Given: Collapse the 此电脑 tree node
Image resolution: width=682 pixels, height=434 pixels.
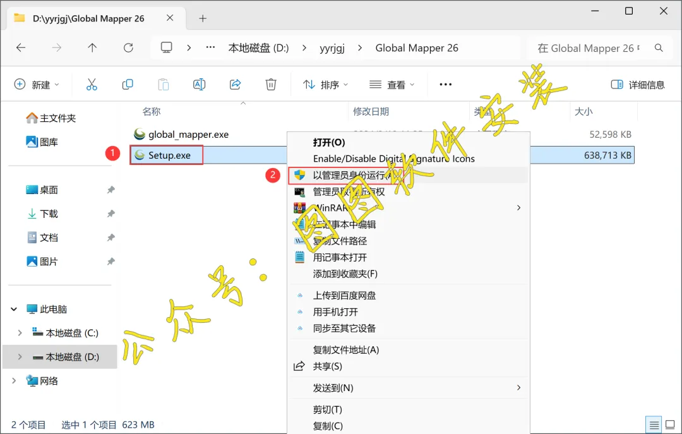Looking at the screenshot, I should [x=14, y=309].
